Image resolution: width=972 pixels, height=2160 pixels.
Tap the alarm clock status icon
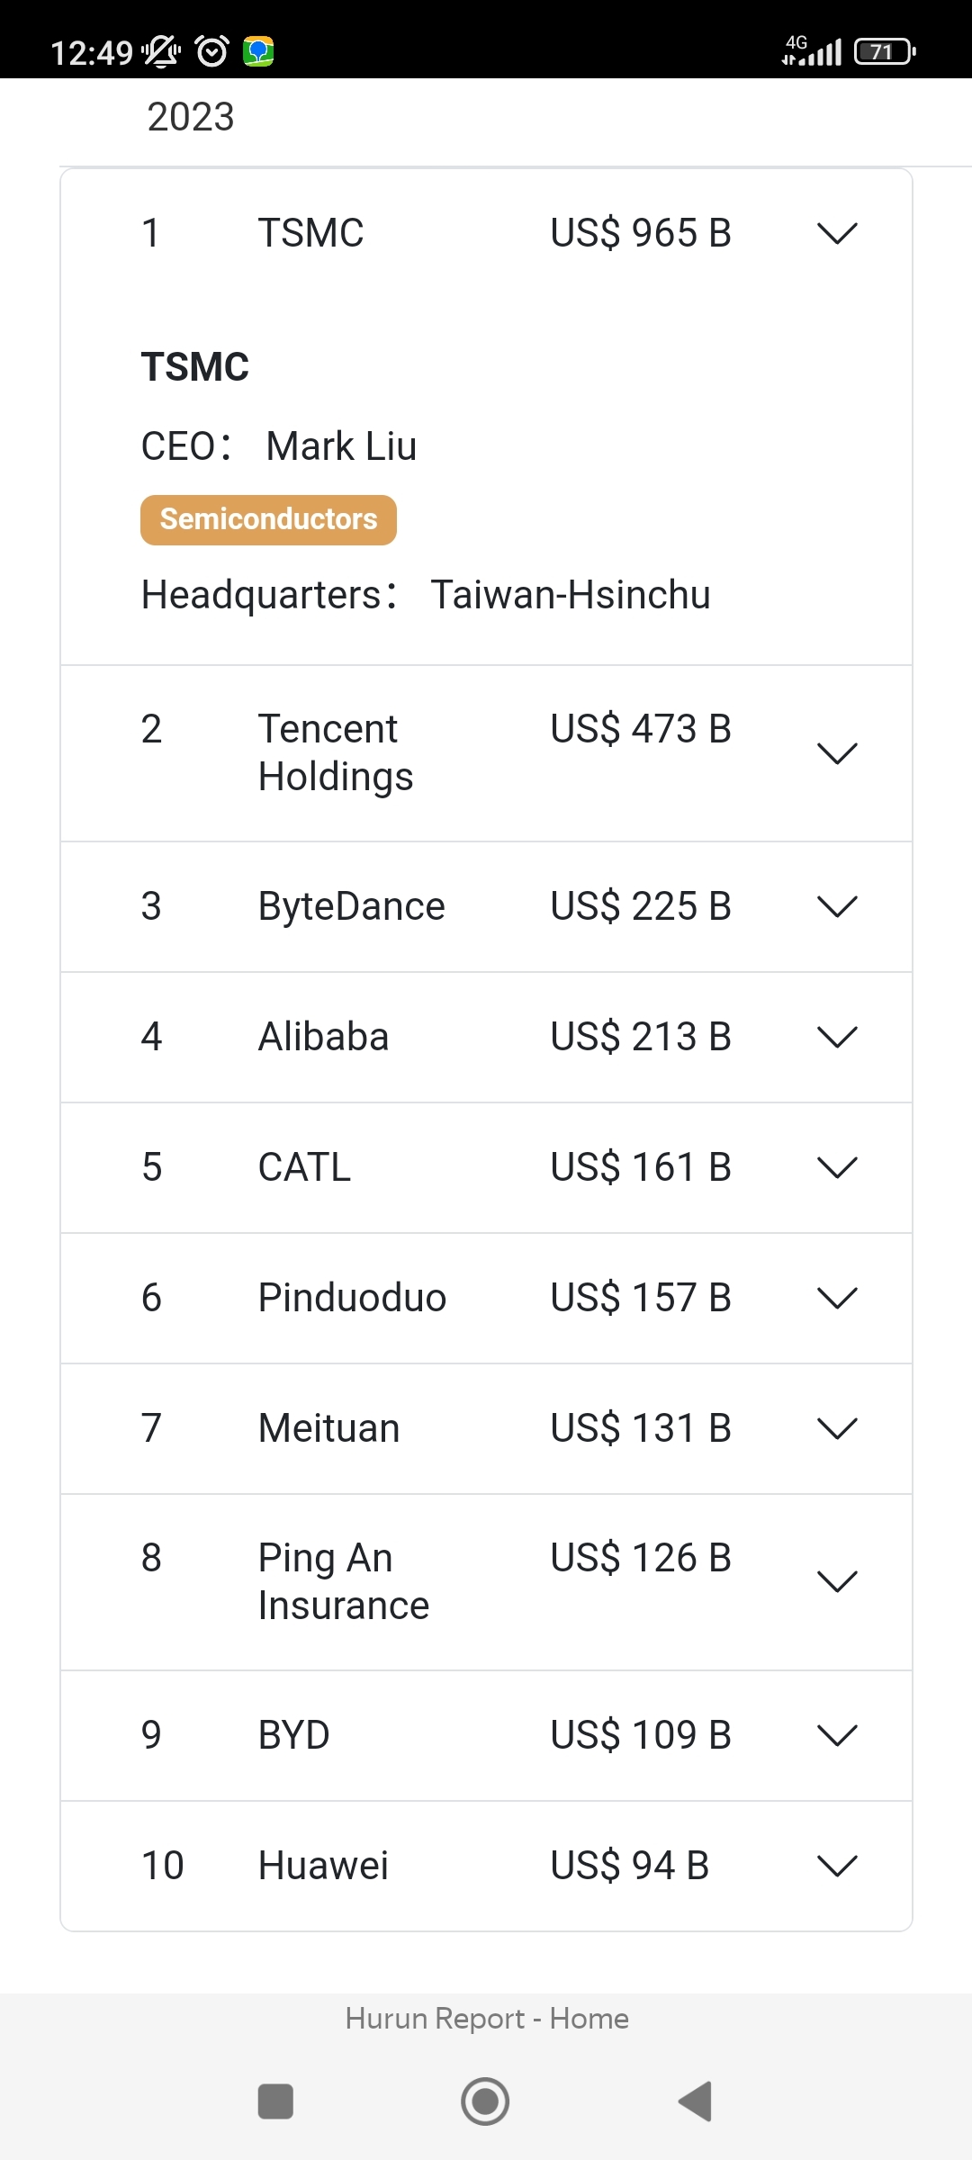[x=212, y=52]
